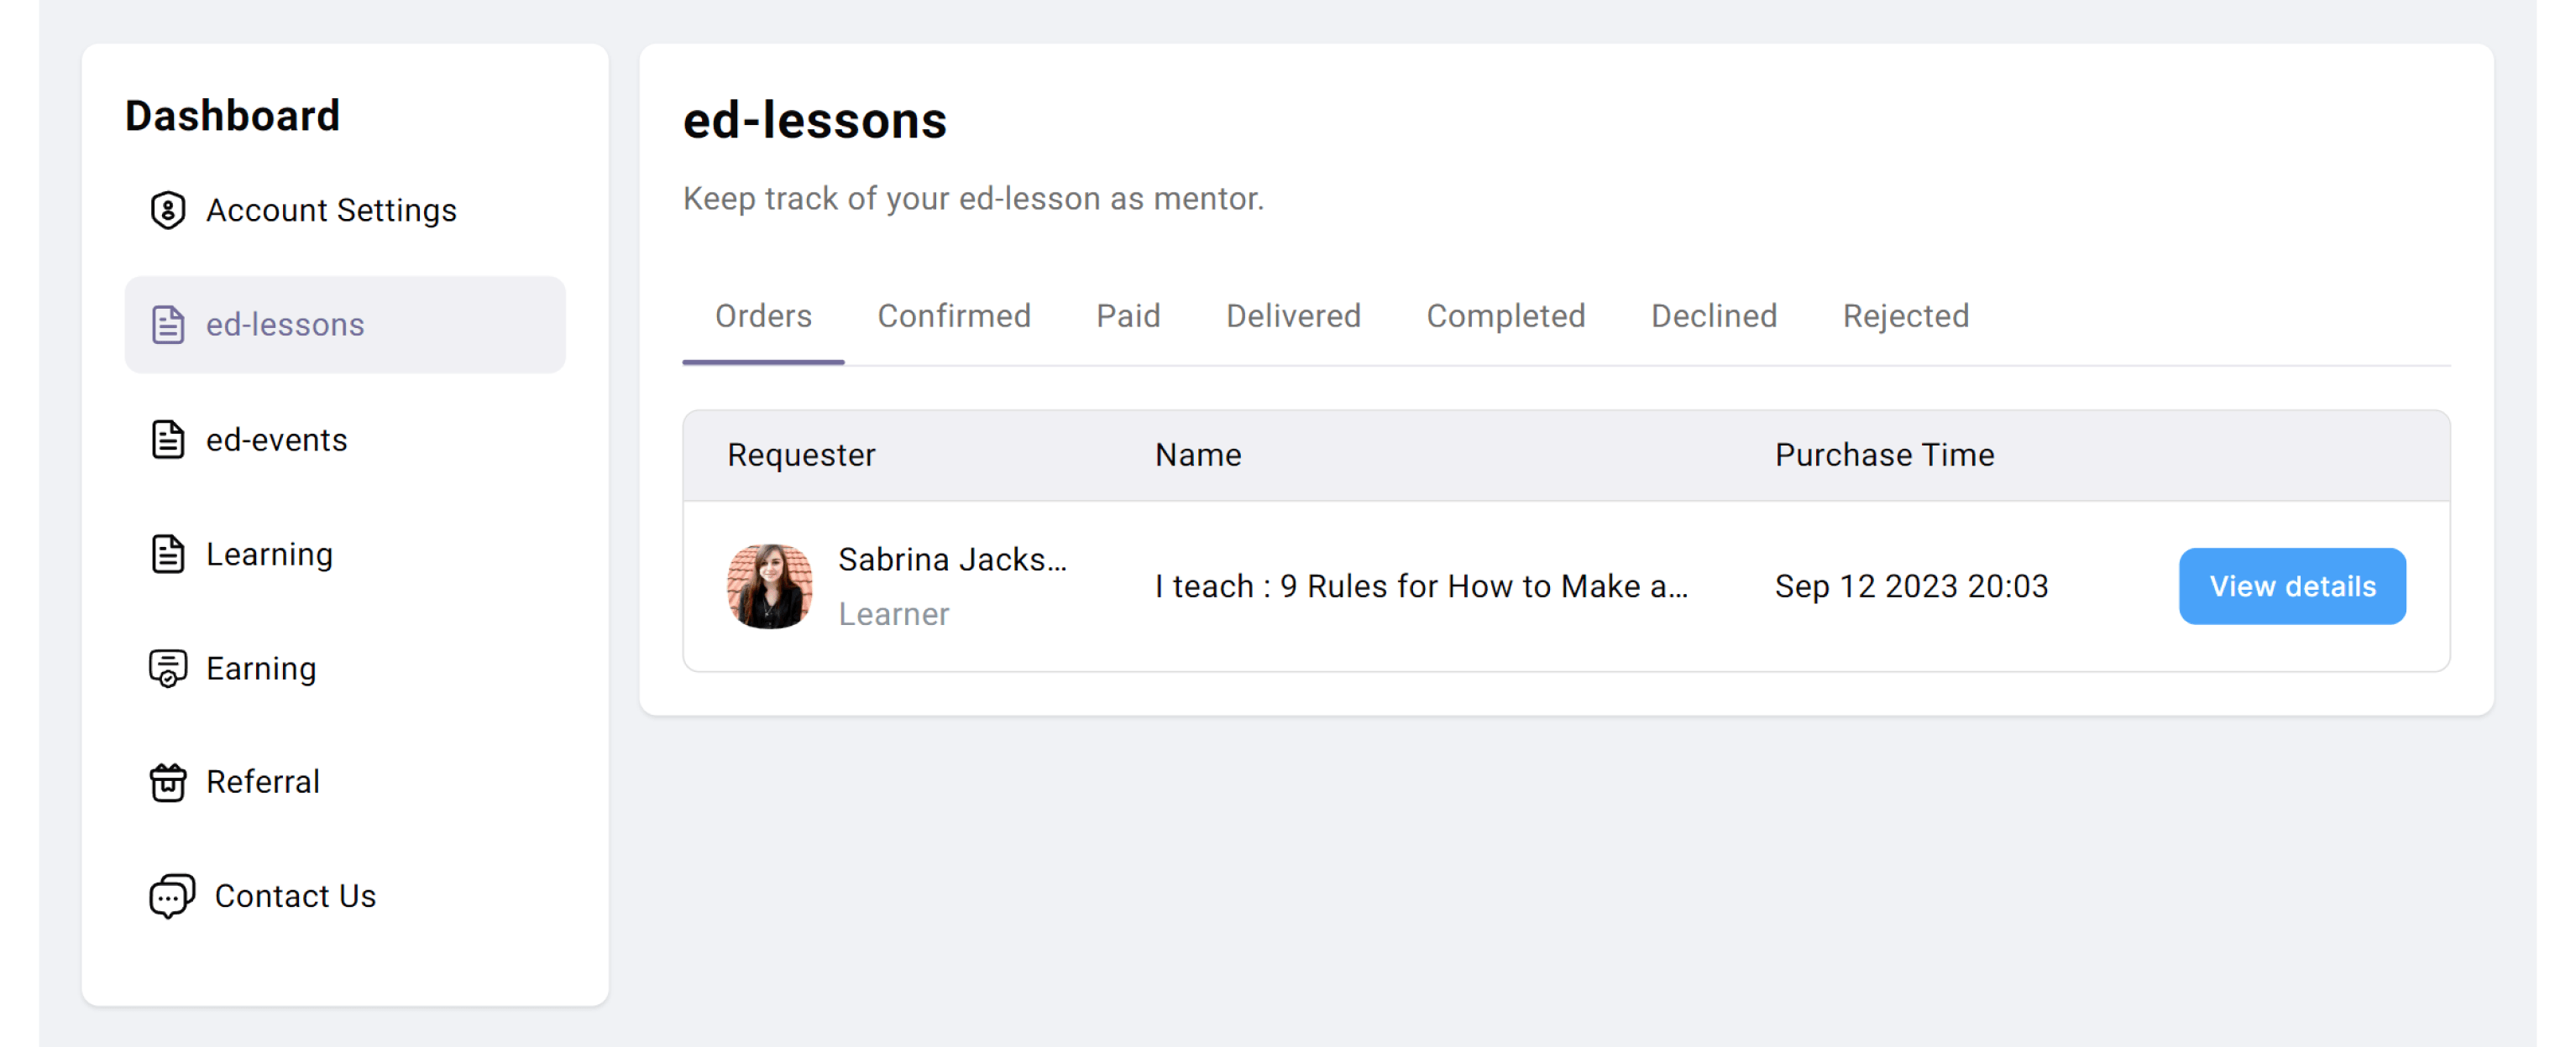Click the Dashboard heading
Viewport: 2576px width, 1047px height.
pyautogui.click(x=232, y=116)
